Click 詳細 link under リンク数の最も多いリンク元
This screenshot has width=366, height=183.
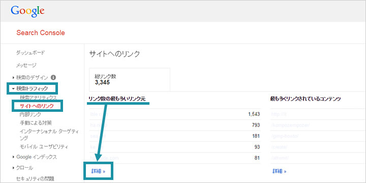click(x=98, y=172)
